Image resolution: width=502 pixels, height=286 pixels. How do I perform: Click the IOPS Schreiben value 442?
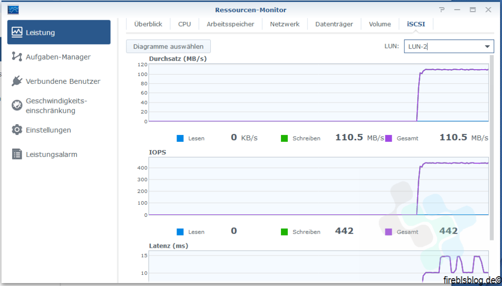(x=344, y=231)
